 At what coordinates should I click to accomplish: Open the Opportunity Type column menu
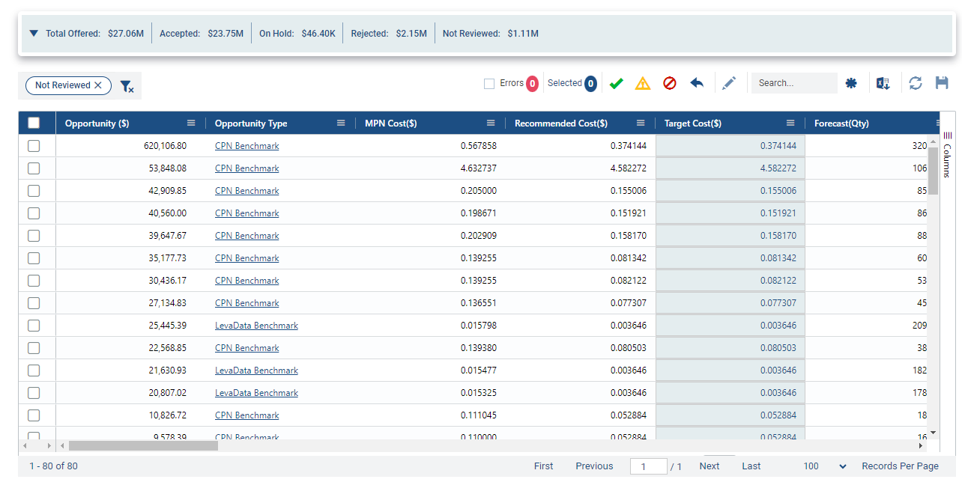[341, 124]
